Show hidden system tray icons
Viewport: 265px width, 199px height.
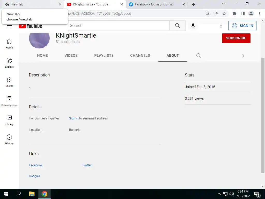click(219, 194)
